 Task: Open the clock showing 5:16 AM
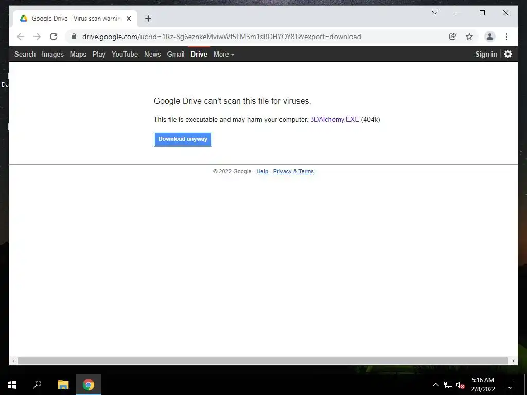click(483, 385)
